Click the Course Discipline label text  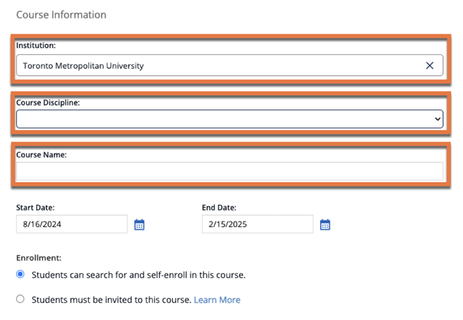[48, 103]
